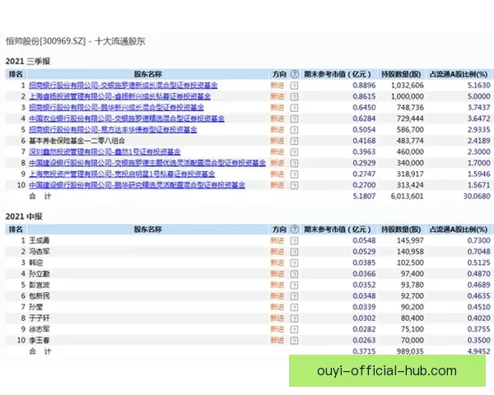Open the 鹏华新兴成长混合型 fund link
Screen dimensions: 494x395
[116, 108]
